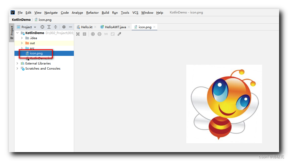Hide the Project tool window with minus icon
288x161 pixels.
[x=70, y=27]
